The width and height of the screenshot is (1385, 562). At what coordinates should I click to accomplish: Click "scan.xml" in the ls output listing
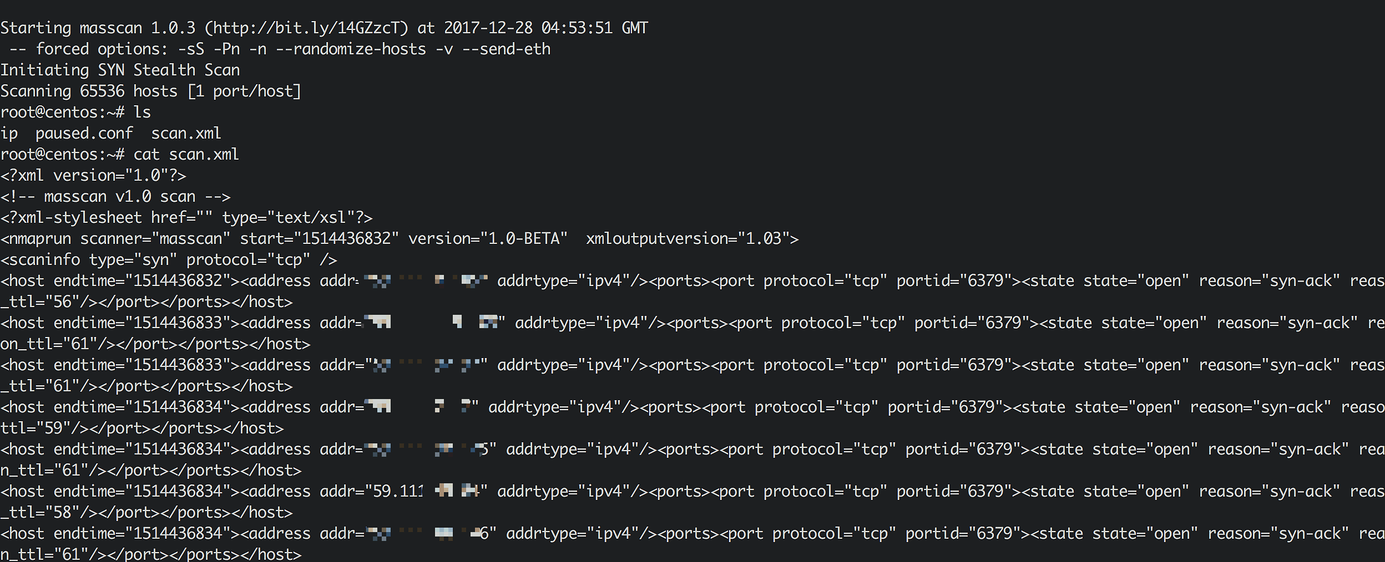coord(186,134)
